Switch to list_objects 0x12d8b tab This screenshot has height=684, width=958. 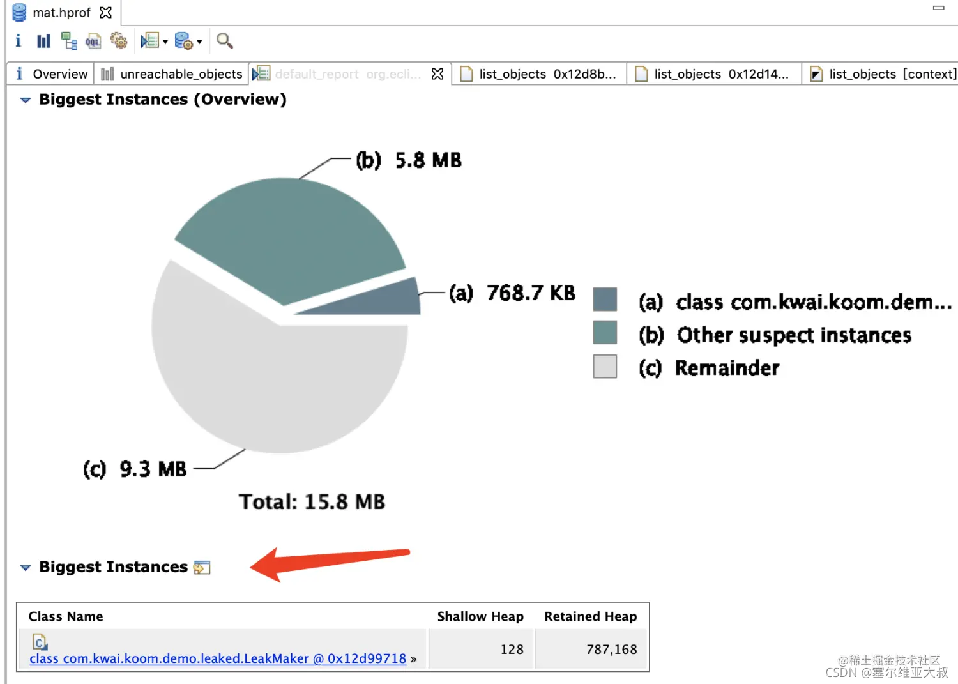(539, 74)
